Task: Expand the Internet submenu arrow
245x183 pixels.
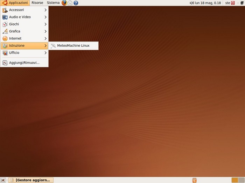Action: tap(45, 39)
